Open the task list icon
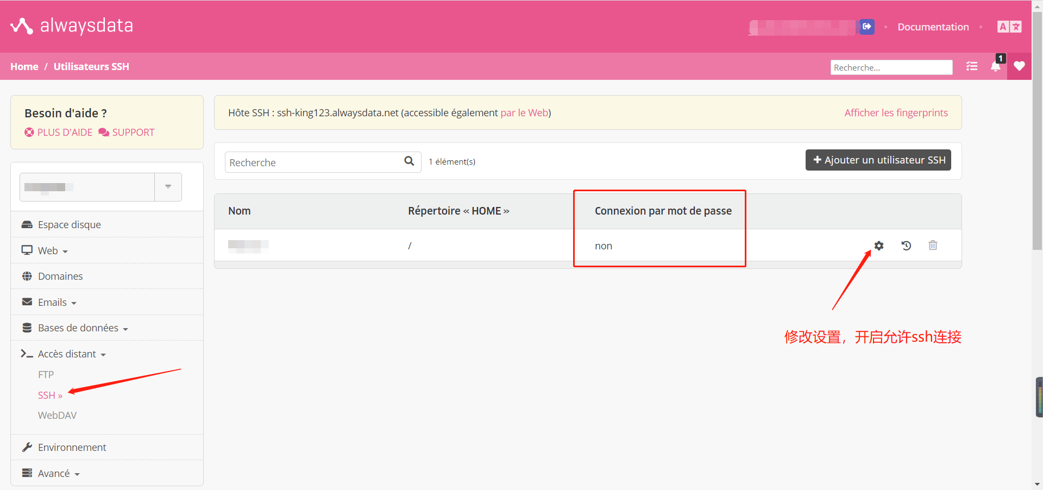 (x=972, y=66)
